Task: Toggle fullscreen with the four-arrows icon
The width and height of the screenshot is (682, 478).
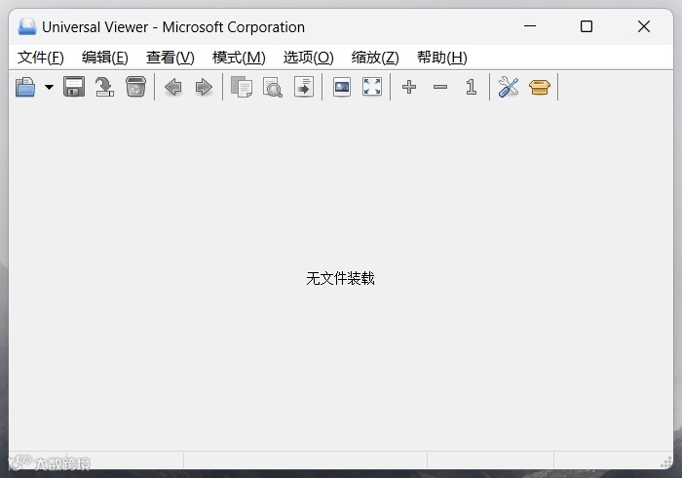Action: [x=372, y=87]
